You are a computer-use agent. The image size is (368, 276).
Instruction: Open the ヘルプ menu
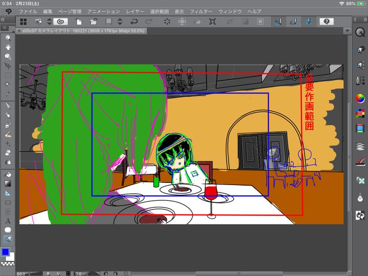[x=254, y=11]
